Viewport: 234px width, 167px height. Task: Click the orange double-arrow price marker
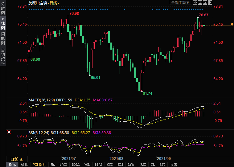point(232,24)
